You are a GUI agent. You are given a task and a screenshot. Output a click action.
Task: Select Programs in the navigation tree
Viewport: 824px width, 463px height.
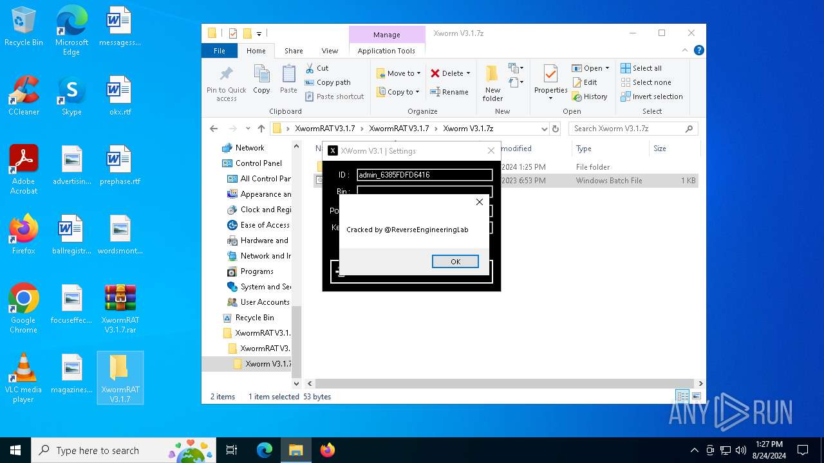point(257,271)
